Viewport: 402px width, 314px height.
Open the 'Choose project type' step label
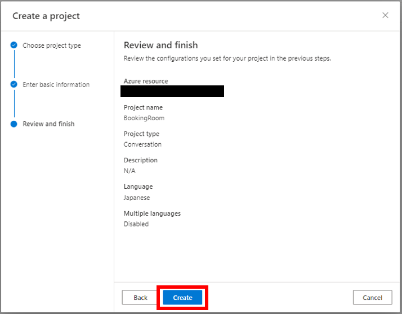tap(52, 45)
